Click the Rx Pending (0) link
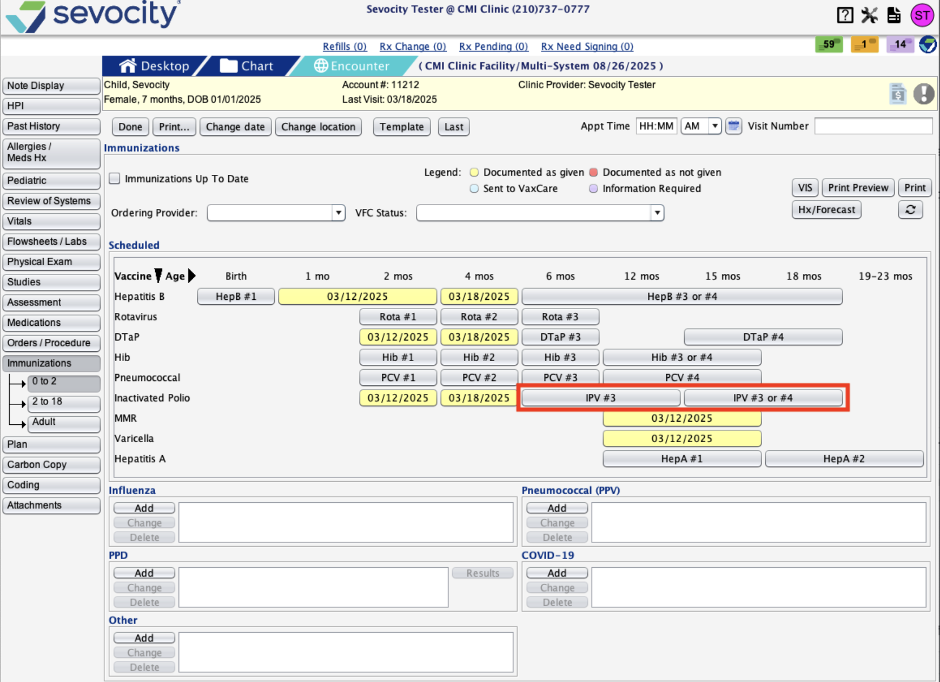 point(493,47)
